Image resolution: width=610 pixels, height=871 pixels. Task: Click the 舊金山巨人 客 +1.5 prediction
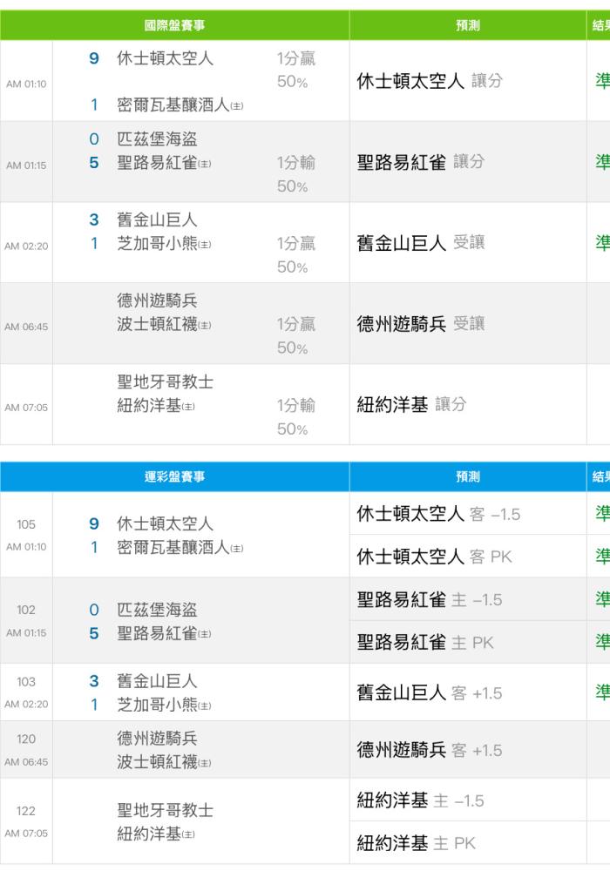[x=430, y=692]
